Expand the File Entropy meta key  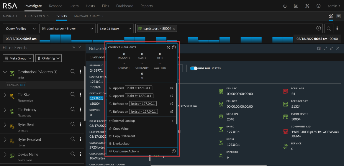point(5,110)
